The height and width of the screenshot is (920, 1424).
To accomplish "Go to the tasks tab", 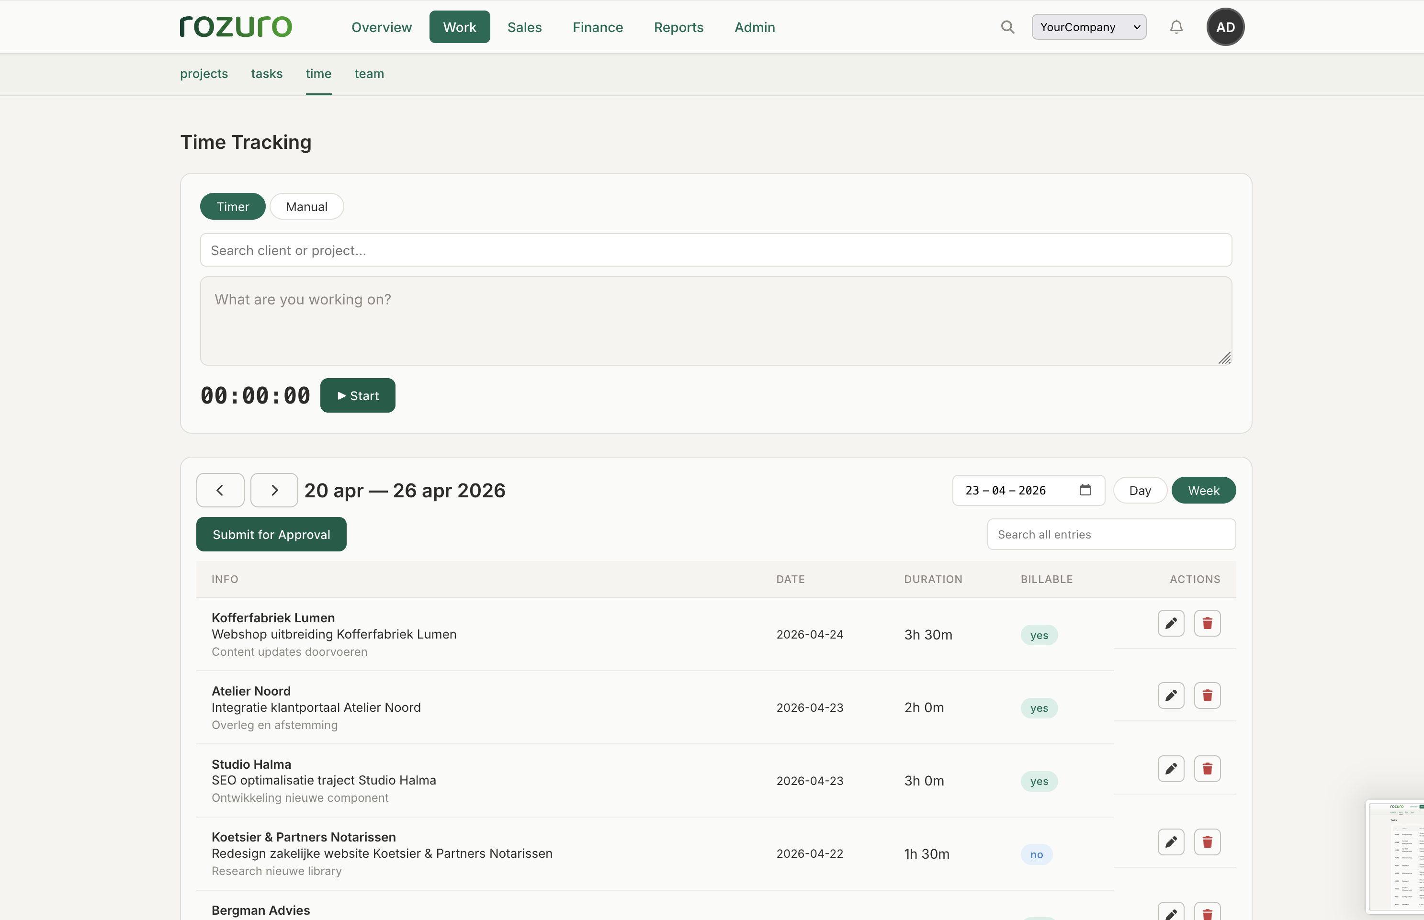I will (x=267, y=74).
